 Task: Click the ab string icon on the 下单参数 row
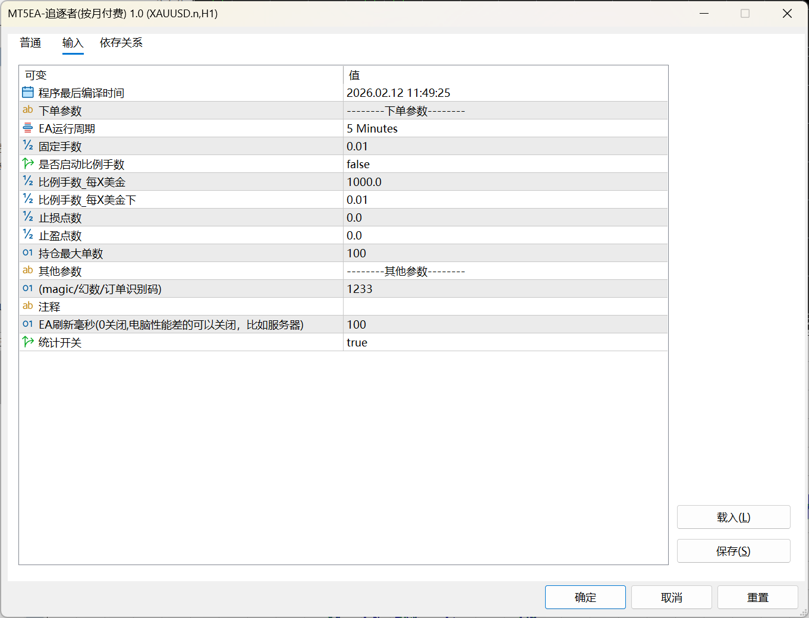coord(27,110)
